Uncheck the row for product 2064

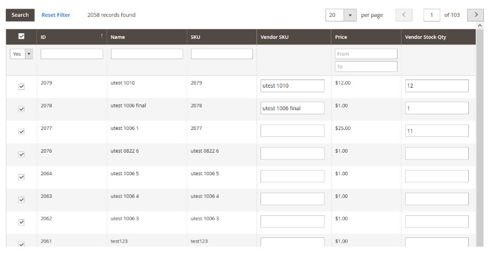pyautogui.click(x=21, y=177)
